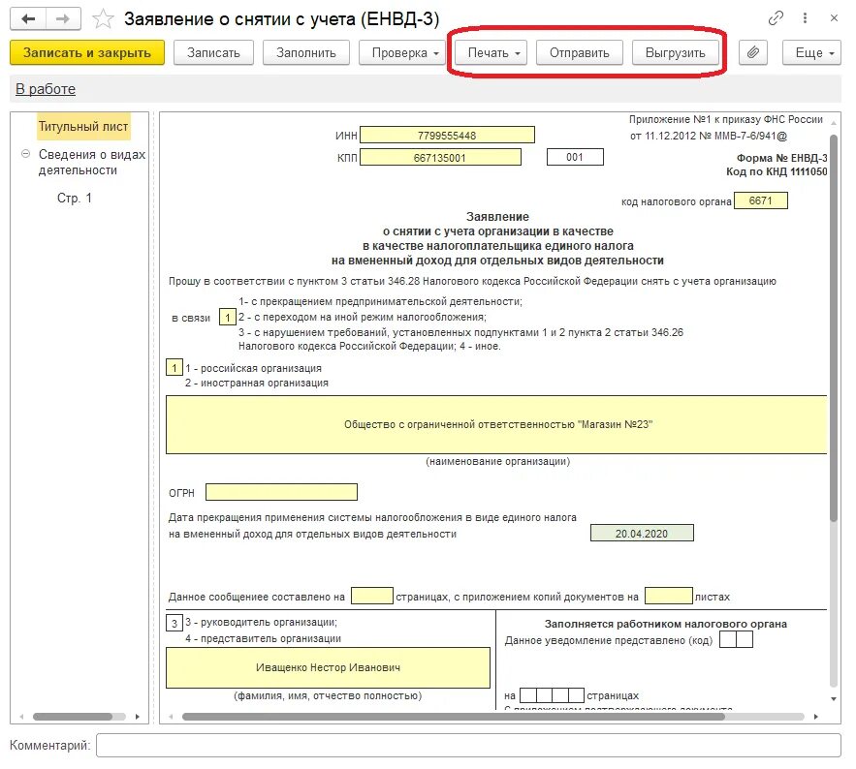This screenshot has height=769, width=856.
Task: Open the three-dot options menu
Action: pyautogui.click(x=805, y=18)
